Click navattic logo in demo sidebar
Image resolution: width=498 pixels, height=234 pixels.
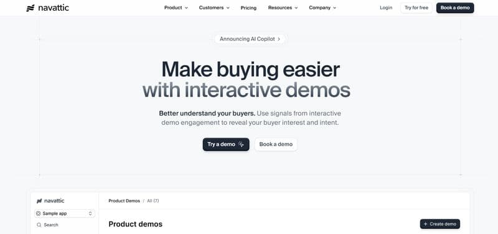(x=50, y=200)
